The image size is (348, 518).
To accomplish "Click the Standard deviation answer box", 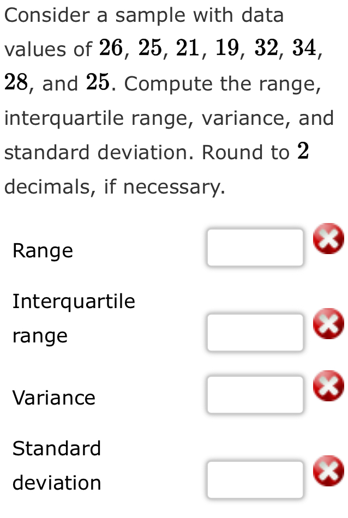I will click(255, 480).
